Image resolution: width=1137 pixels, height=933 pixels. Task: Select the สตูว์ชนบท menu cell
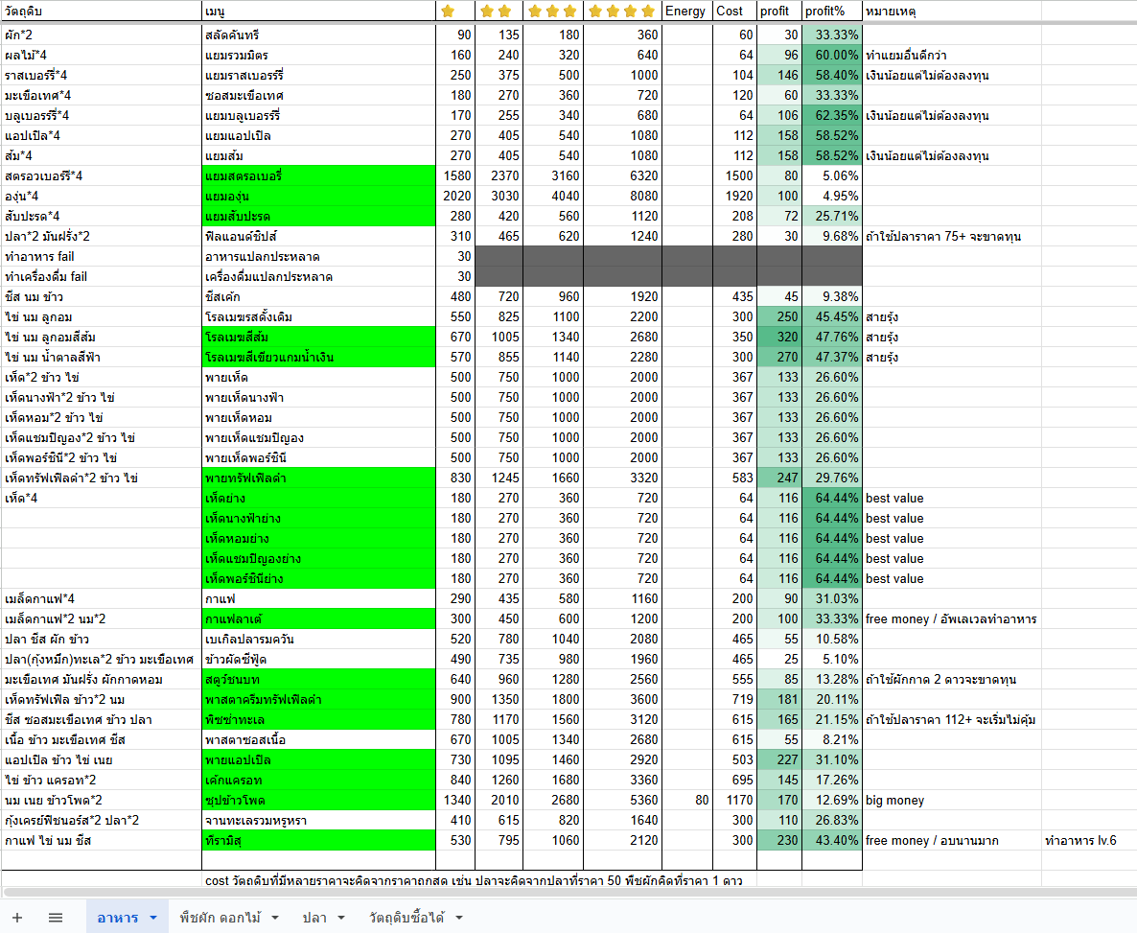point(319,679)
